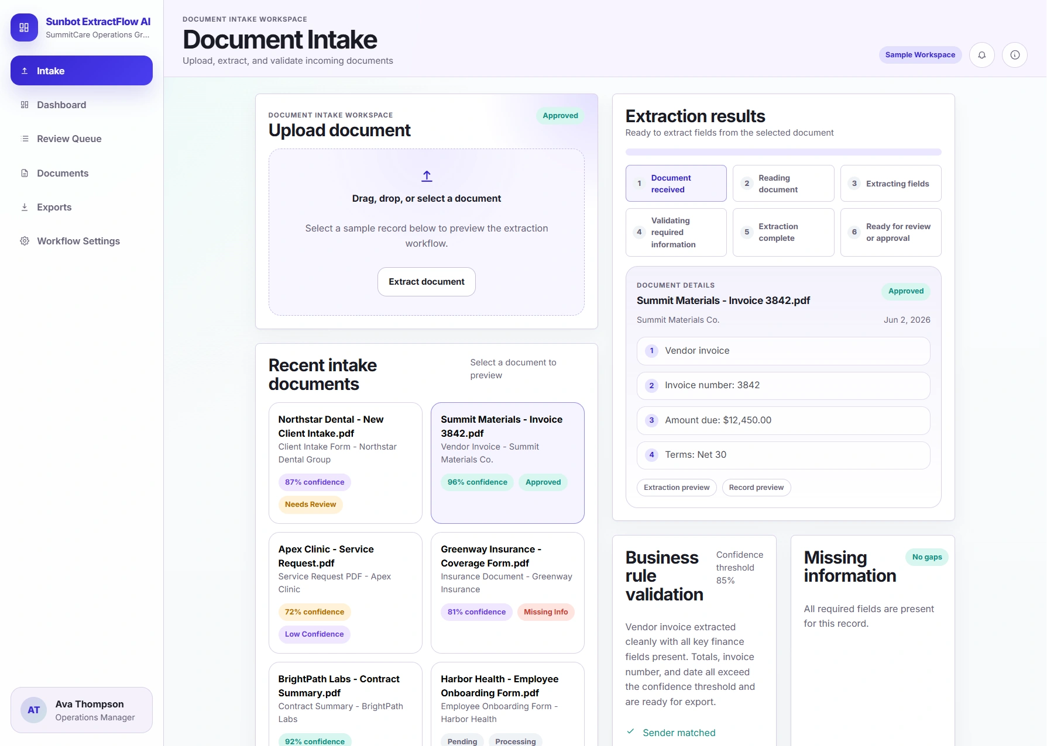Click the Low Confidence badge
This screenshot has height=746, width=1047.
314,634
